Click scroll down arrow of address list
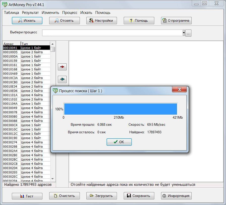Screen dimensions: 226x205 [x=53, y=179]
